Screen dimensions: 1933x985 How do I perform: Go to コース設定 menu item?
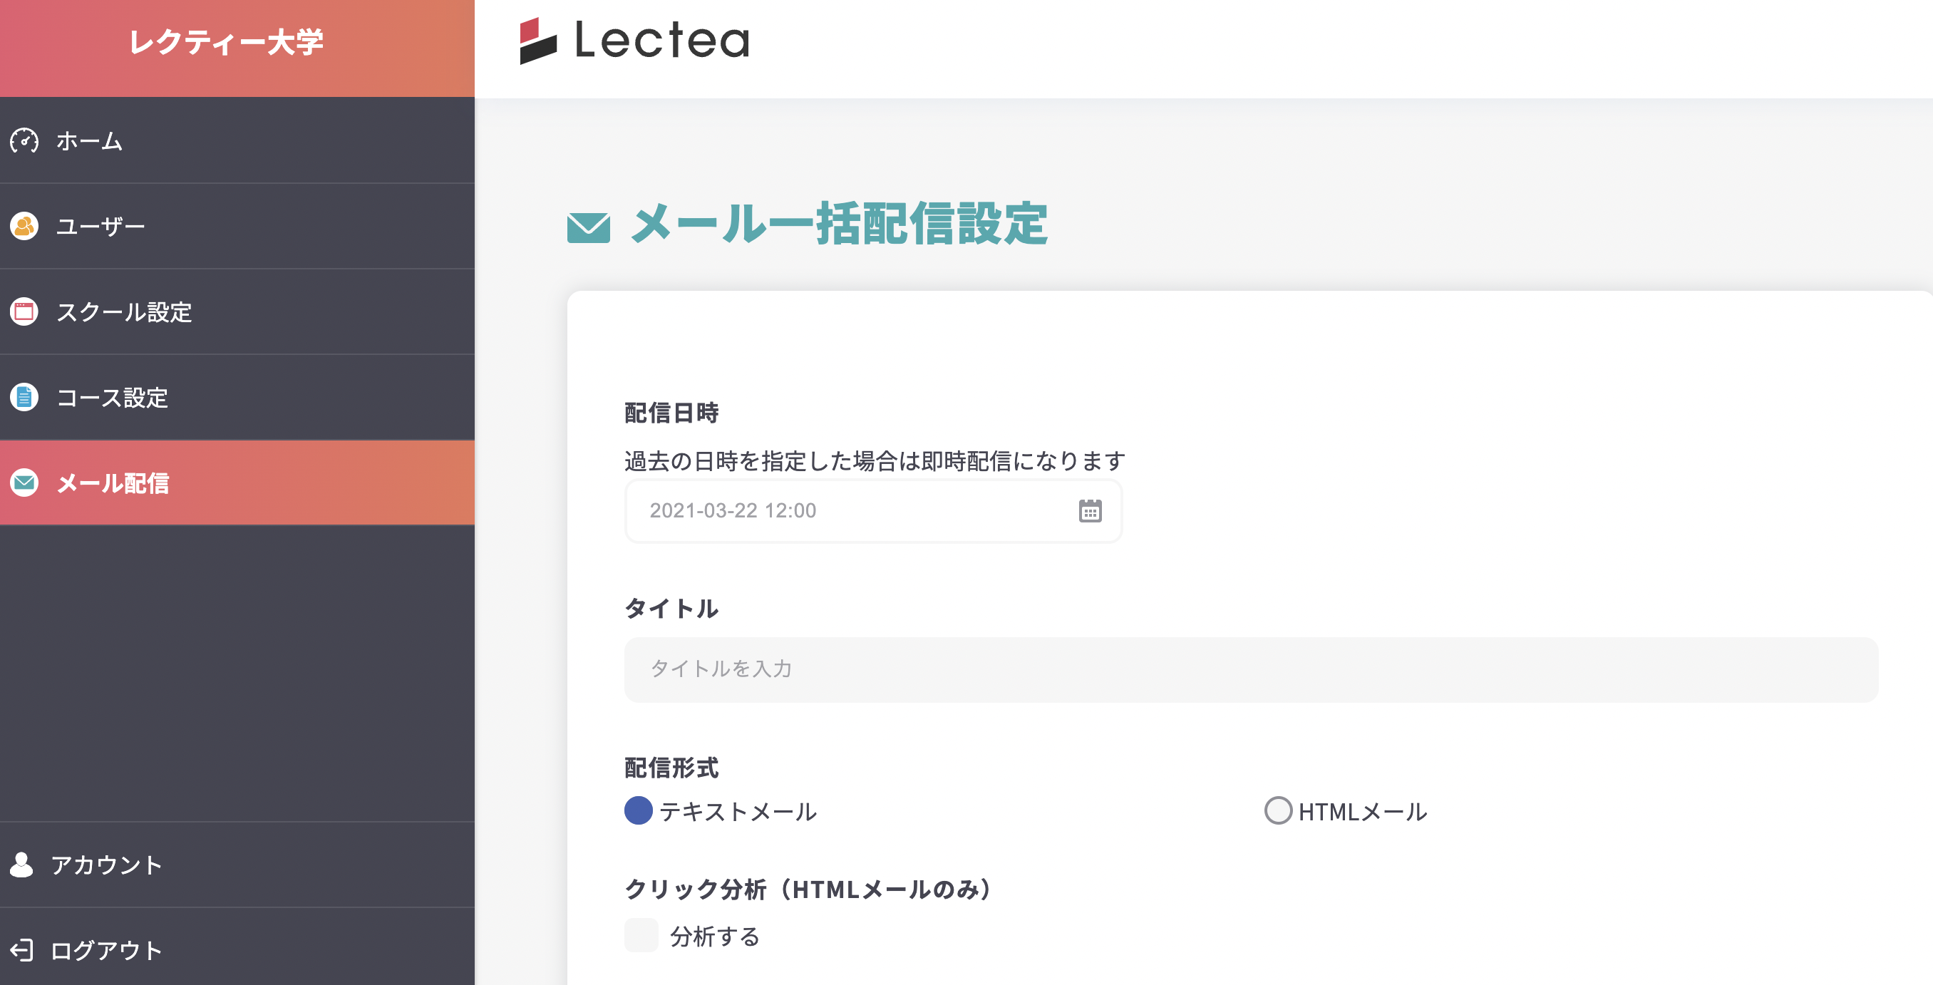click(113, 397)
